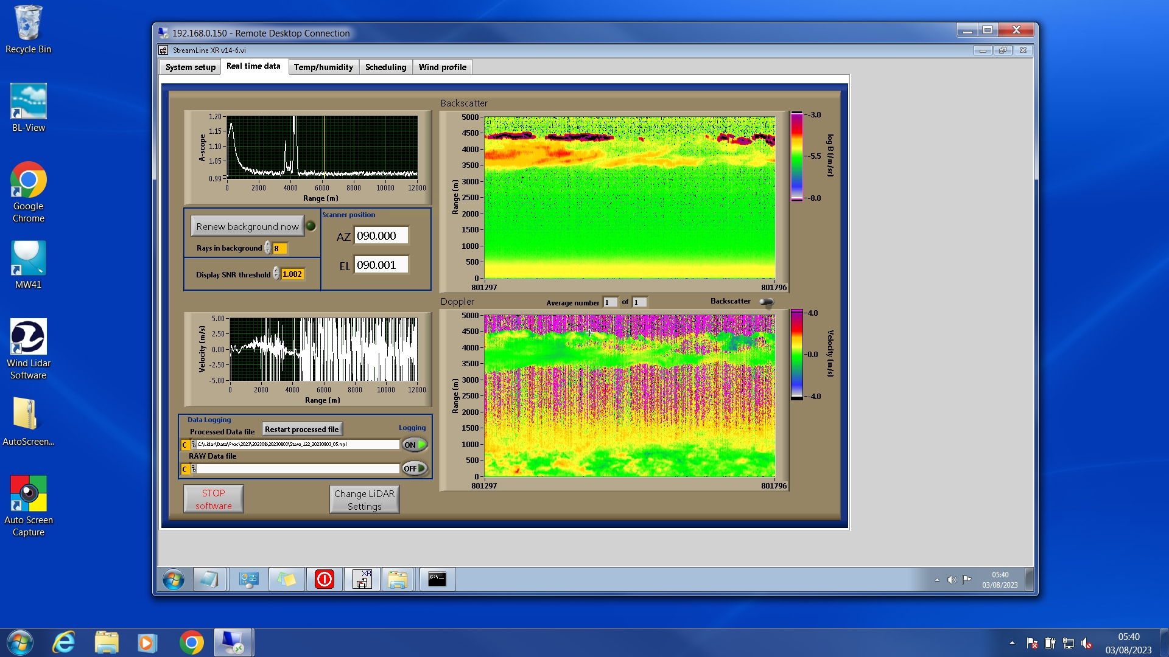
Task: Open processed data file path browse selector
Action: tap(194, 445)
